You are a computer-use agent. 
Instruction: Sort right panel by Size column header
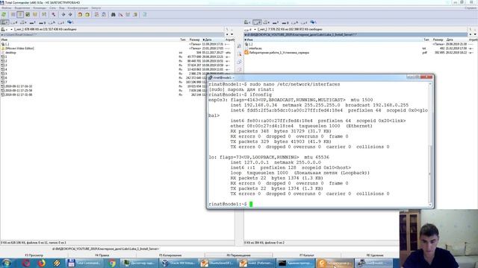[438, 39]
